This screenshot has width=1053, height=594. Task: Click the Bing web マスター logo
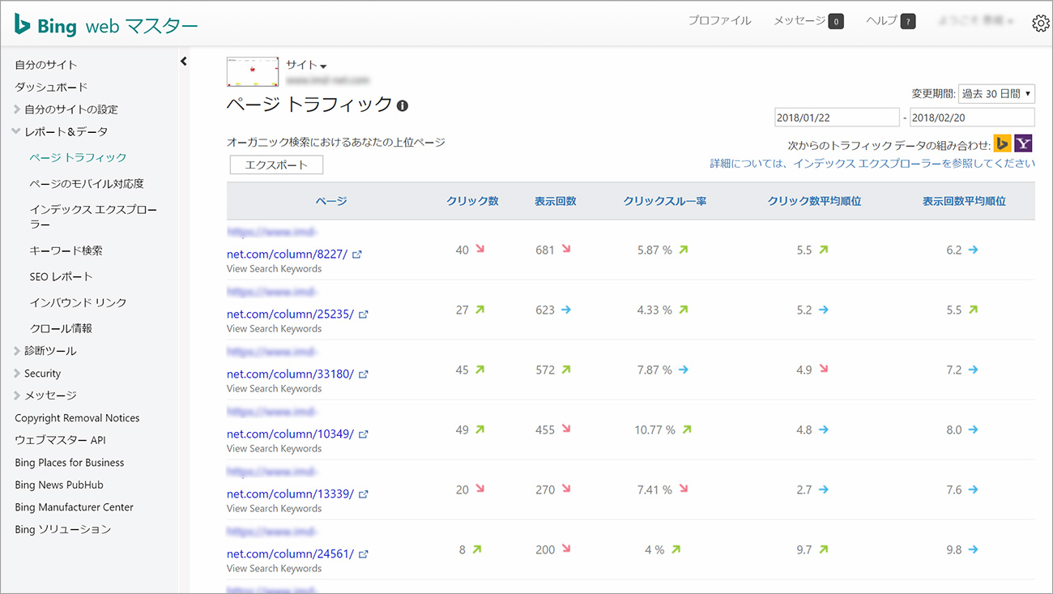pos(106,25)
